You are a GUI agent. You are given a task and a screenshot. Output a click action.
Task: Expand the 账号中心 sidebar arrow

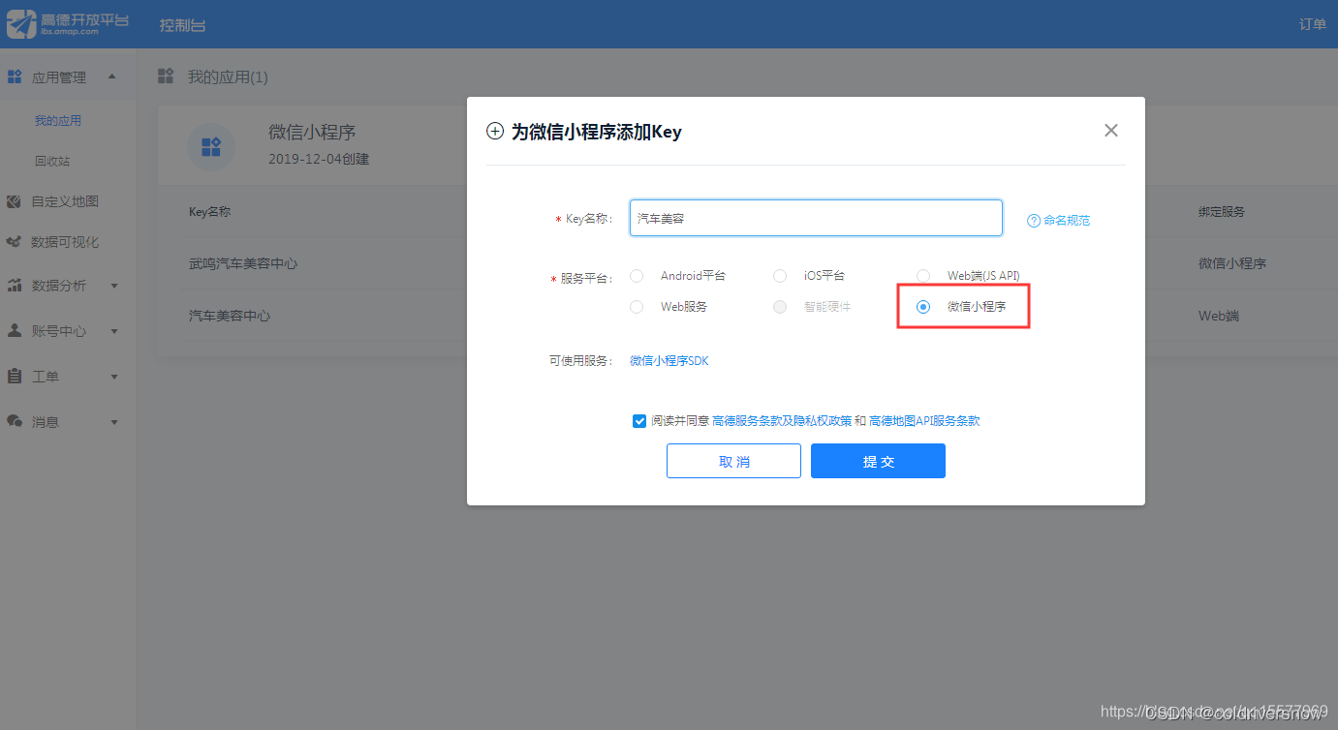pos(114,331)
